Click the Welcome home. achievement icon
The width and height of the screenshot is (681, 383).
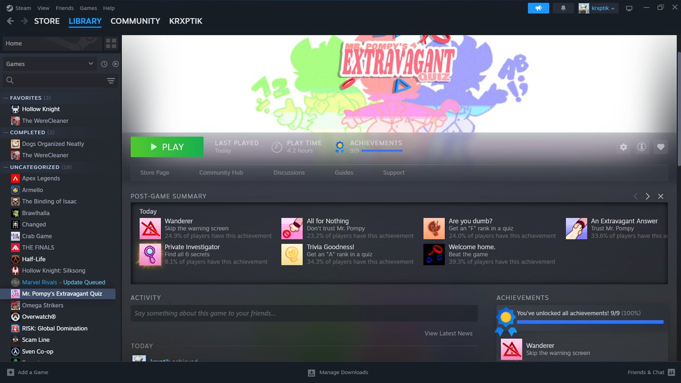(434, 254)
